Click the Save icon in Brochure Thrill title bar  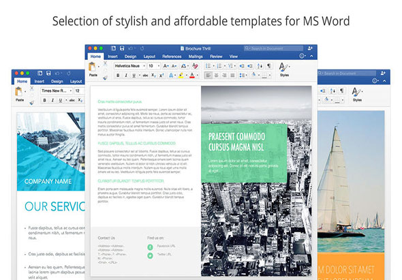pos(122,48)
